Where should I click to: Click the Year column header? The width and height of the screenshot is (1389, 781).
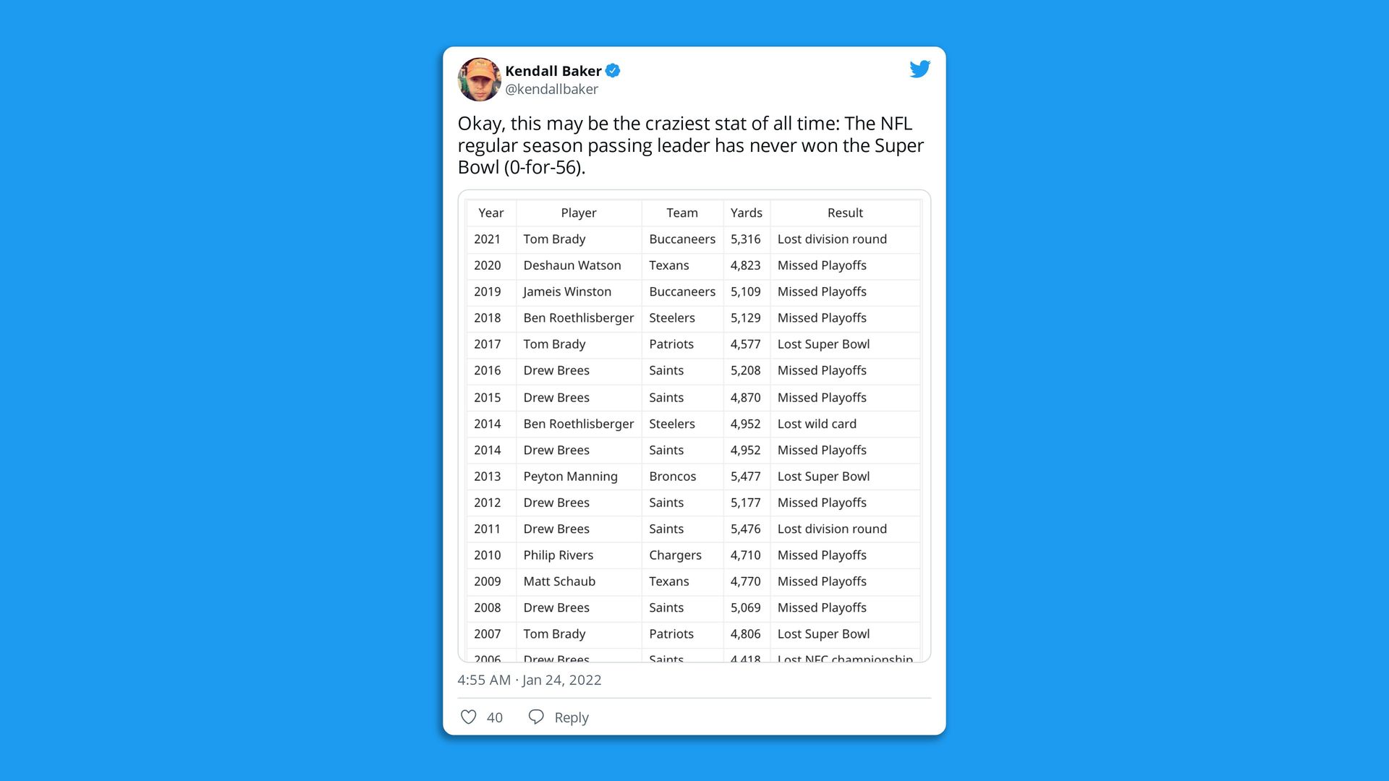[x=490, y=213]
